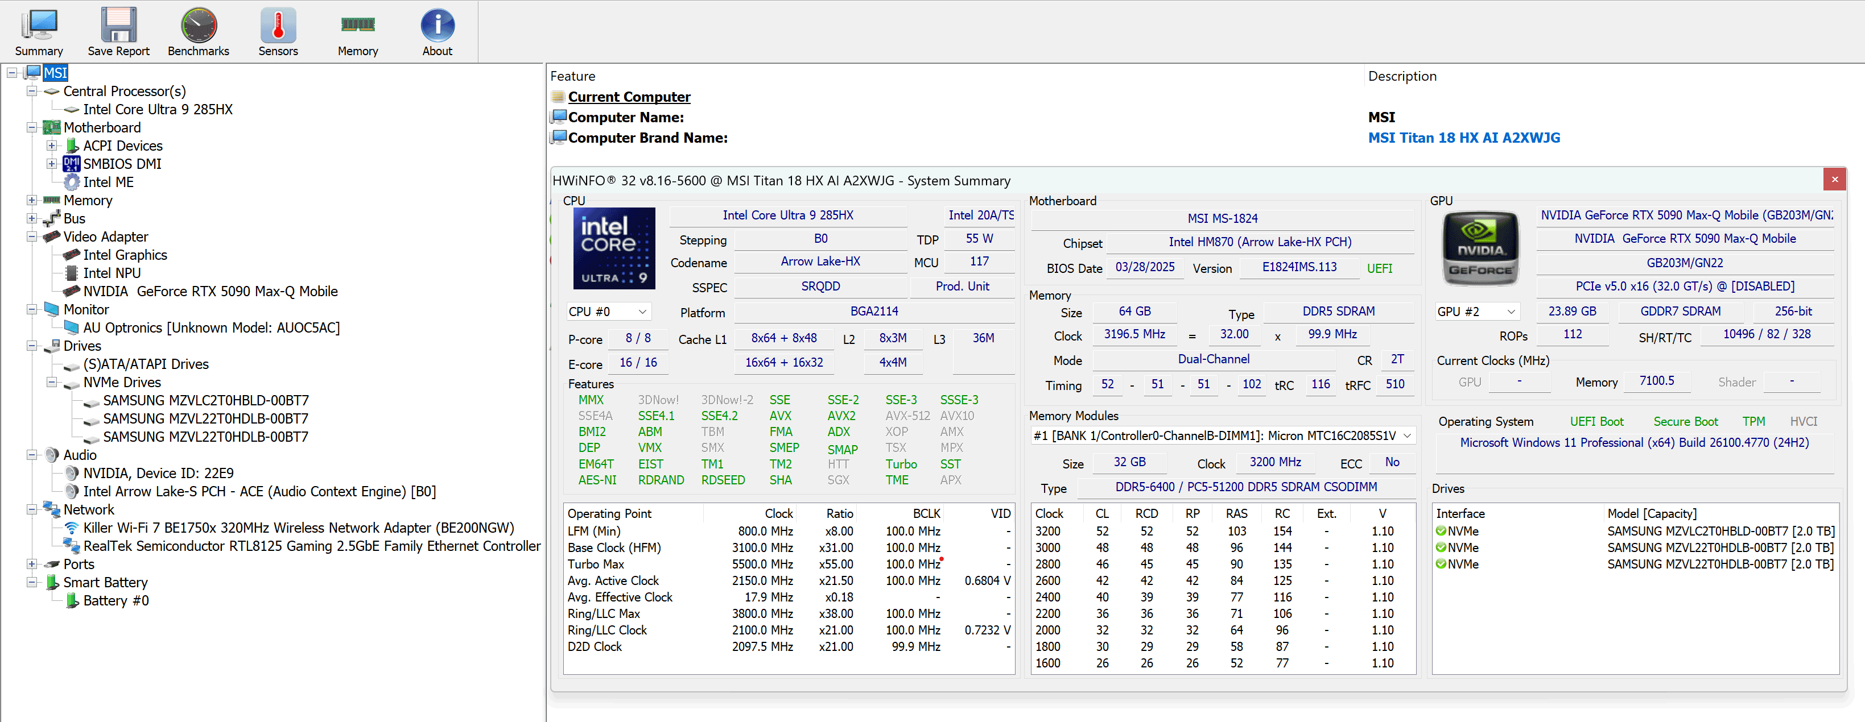Expand the Bus tree node
This screenshot has width=1865, height=722.
pos(32,218)
